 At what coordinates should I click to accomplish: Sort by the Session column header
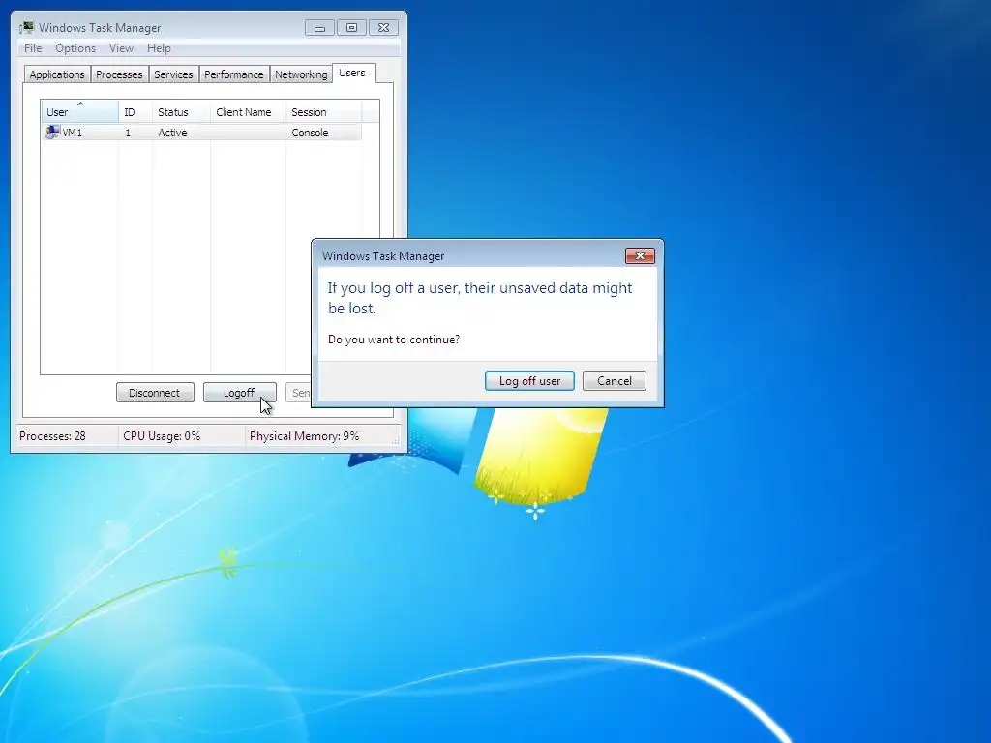click(323, 112)
